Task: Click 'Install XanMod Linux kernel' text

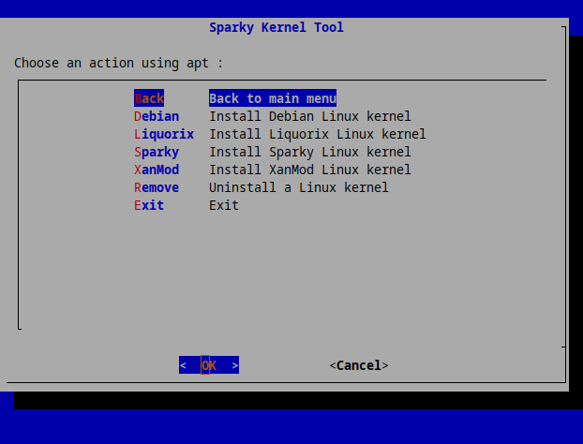Action: click(x=310, y=170)
